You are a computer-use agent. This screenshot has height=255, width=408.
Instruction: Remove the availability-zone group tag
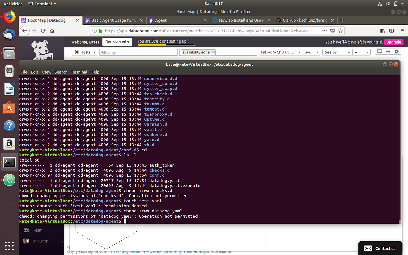pyautogui.click(x=213, y=52)
